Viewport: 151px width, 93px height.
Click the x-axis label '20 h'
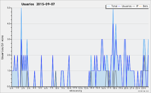point(126,88)
